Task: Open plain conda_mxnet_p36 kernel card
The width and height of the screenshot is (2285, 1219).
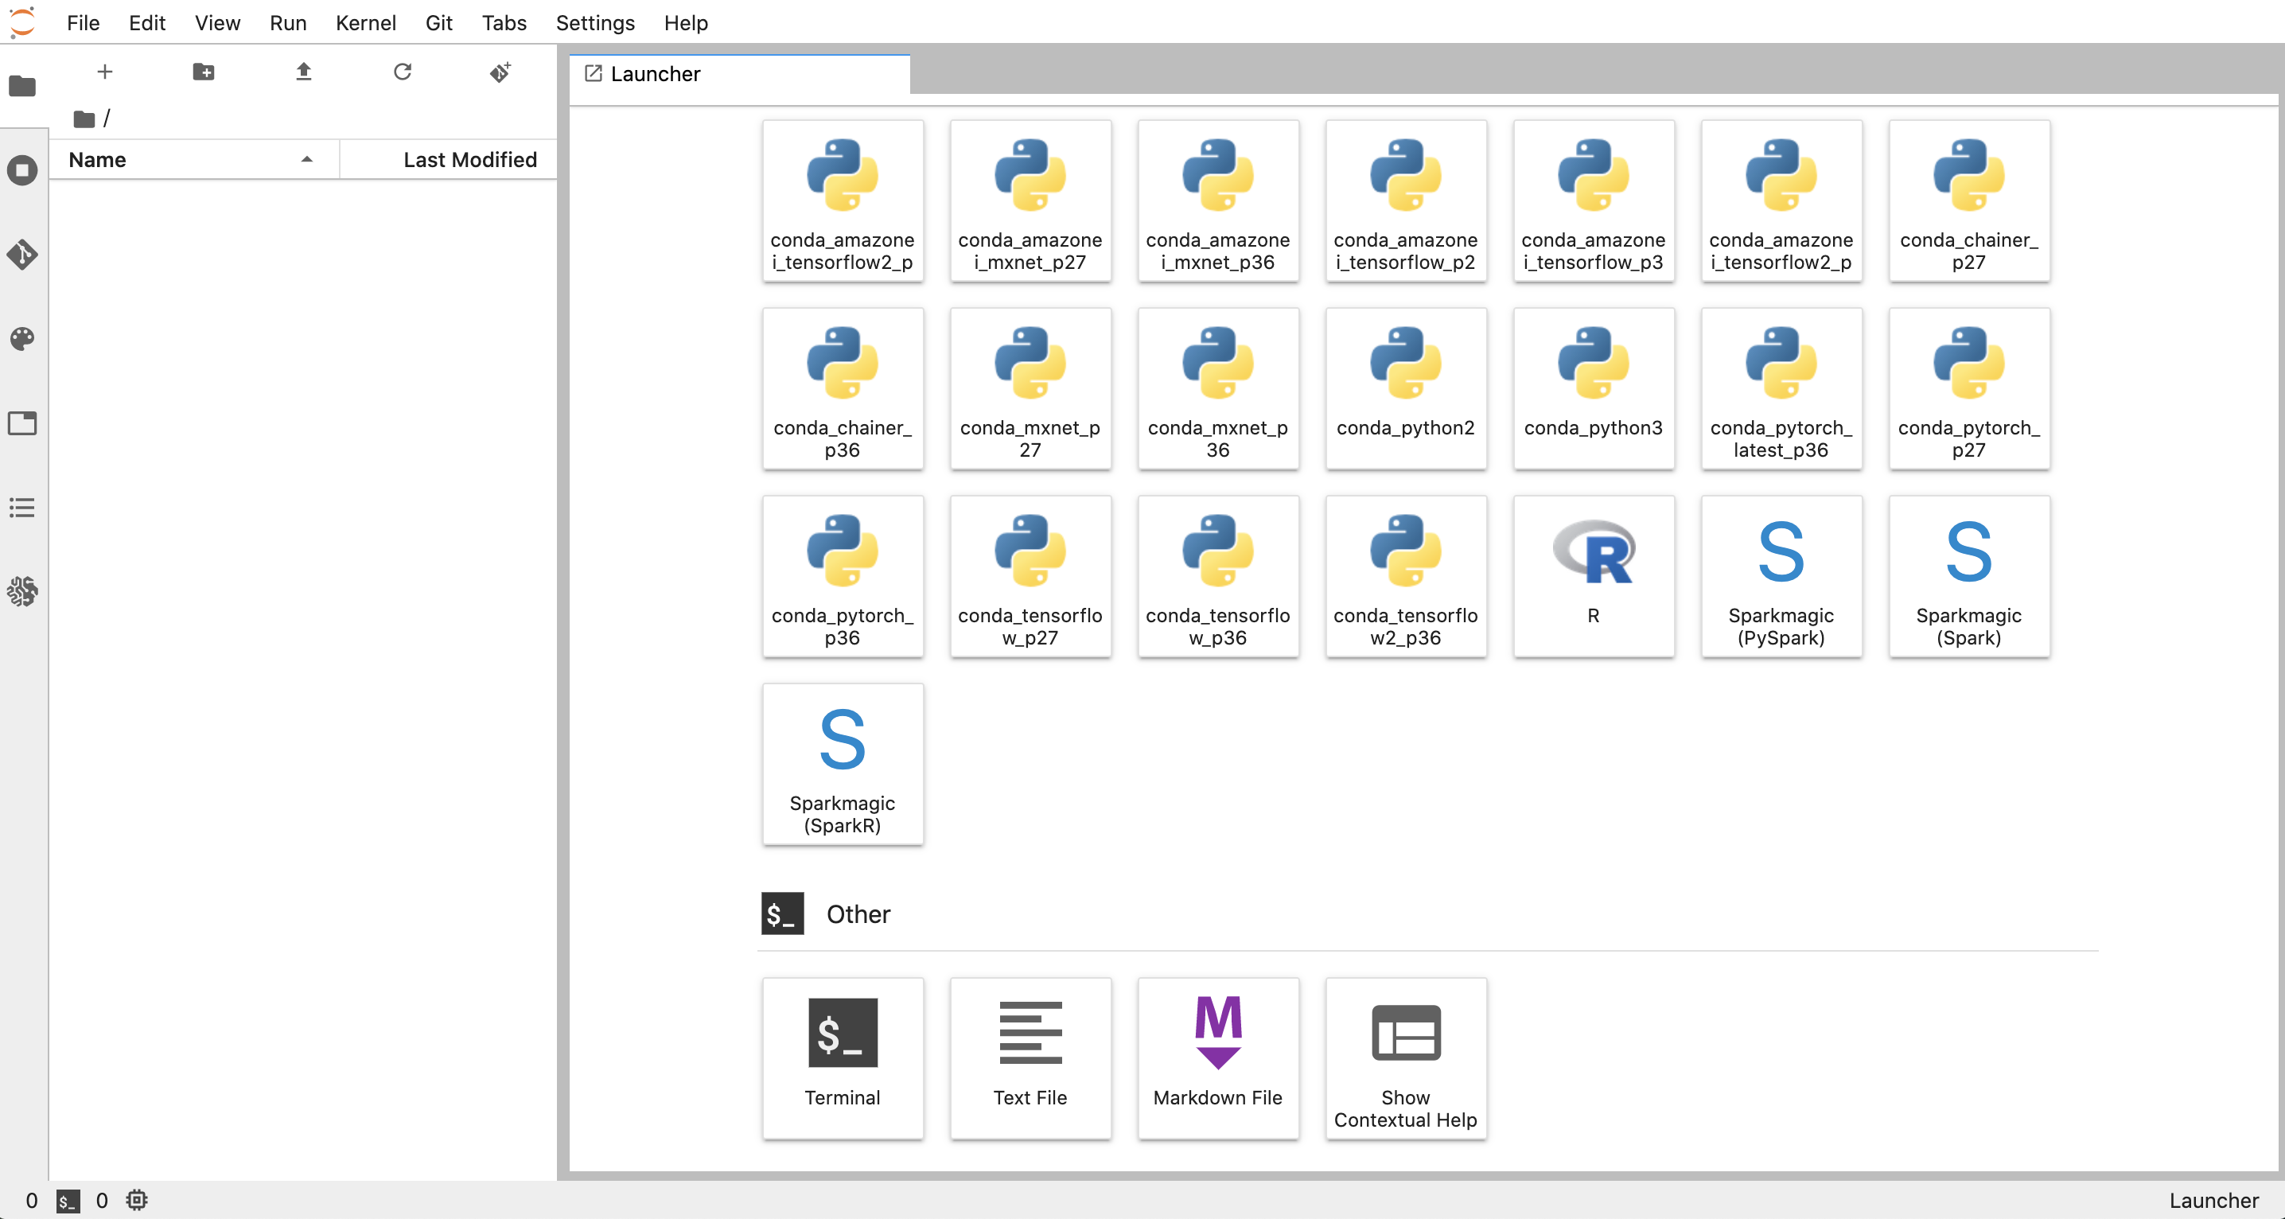Action: (1218, 389)
